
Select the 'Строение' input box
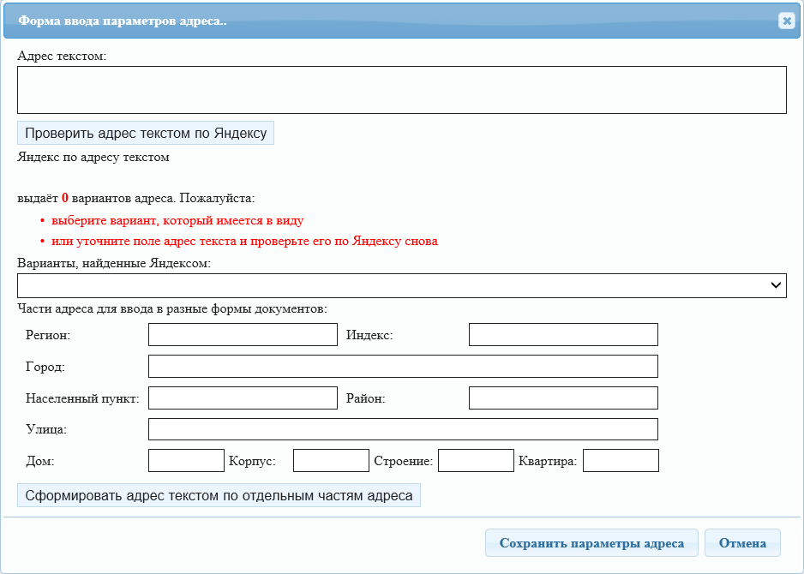click(476, 461)
